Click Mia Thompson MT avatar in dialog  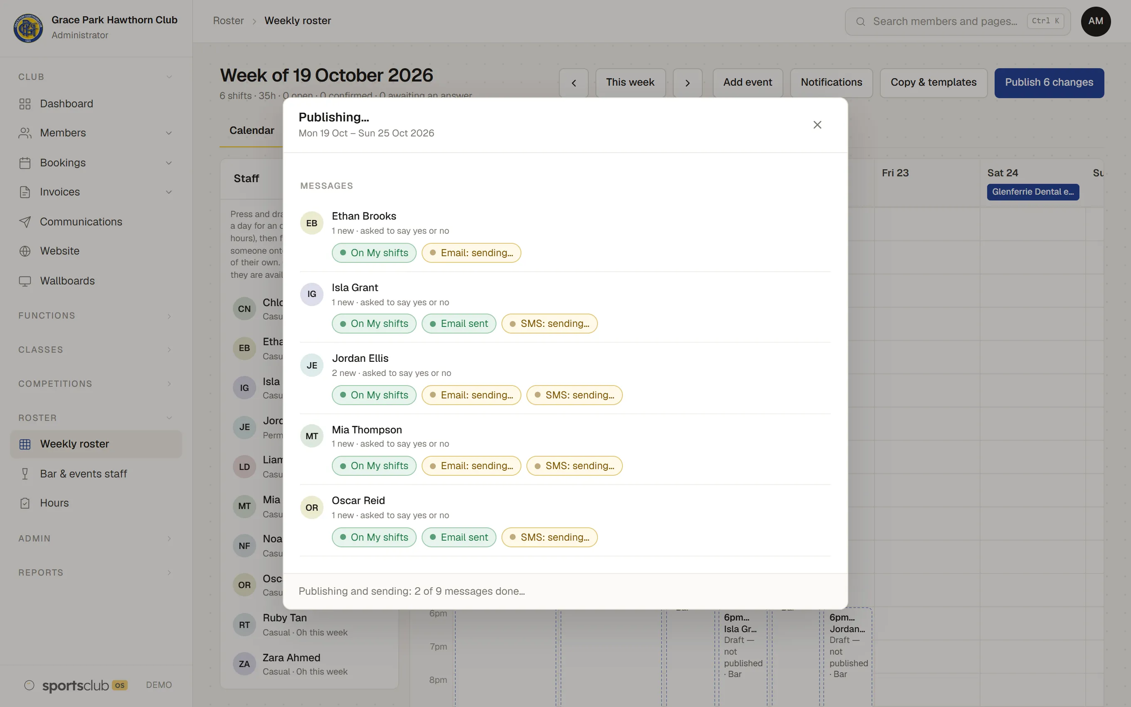(x=312, y=436)
